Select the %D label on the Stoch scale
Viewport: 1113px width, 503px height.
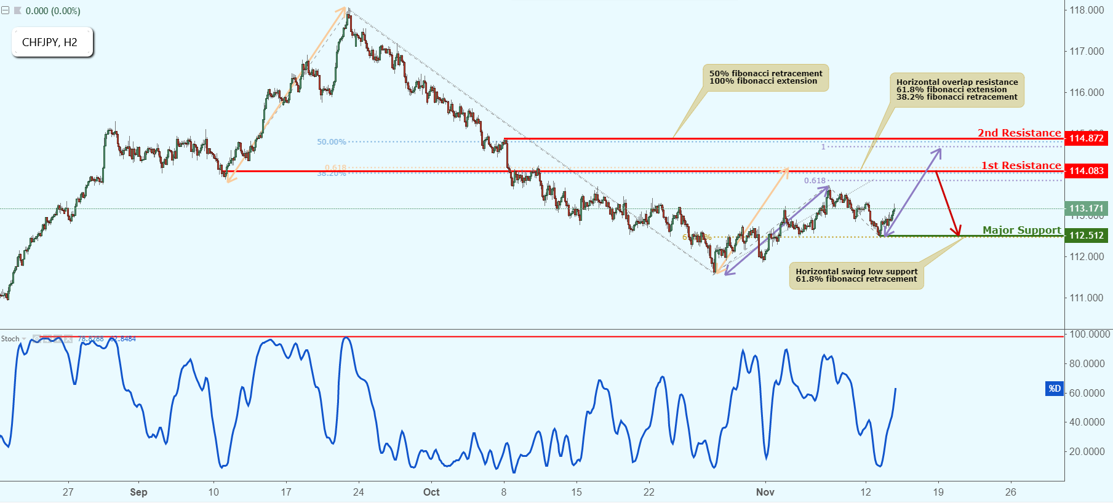tap(1055, 389)
